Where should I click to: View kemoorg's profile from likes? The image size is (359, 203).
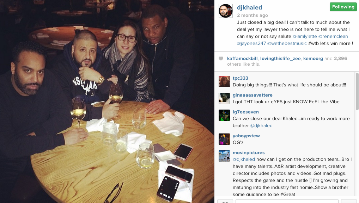(x=313, y=59)
